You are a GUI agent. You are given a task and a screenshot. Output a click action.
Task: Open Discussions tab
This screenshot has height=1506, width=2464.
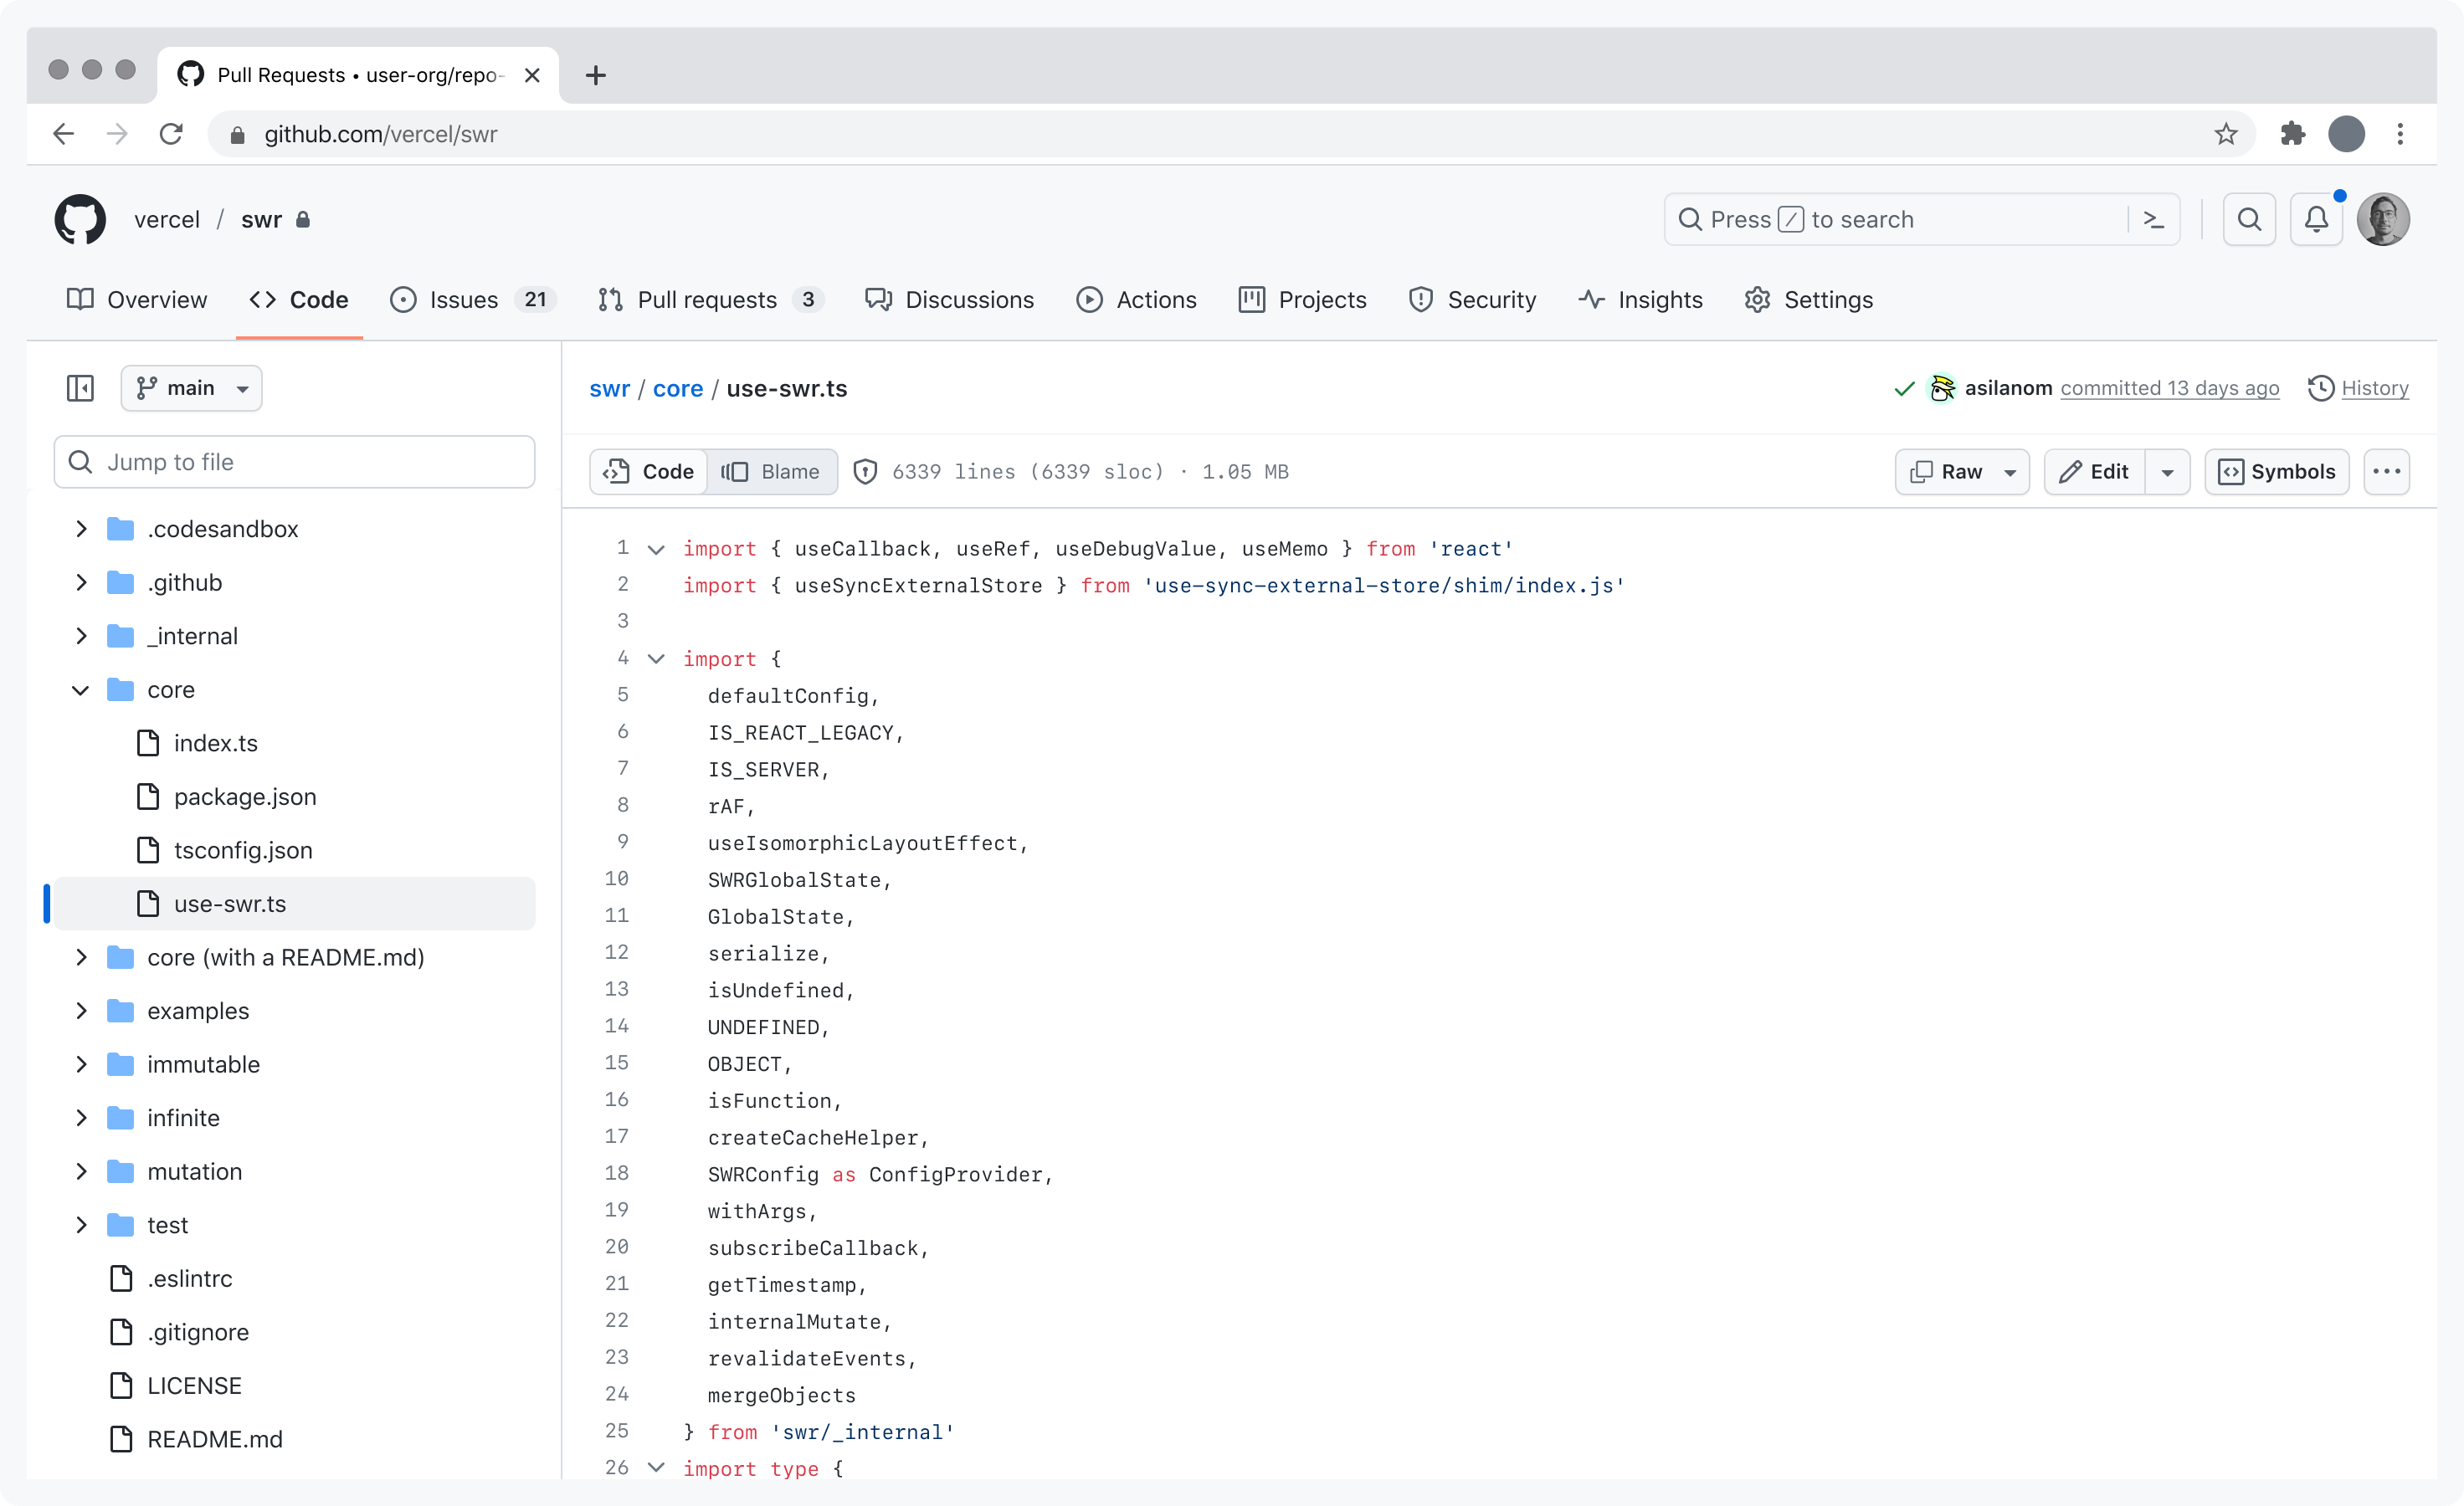(950, 300)
